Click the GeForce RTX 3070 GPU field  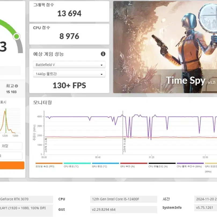[26, 199]
